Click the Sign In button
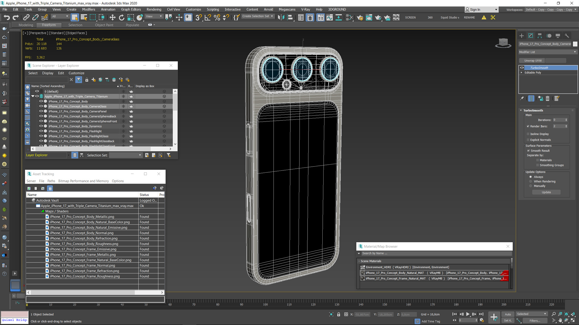This screenshot has width=579, height=325. pos(481,10)
